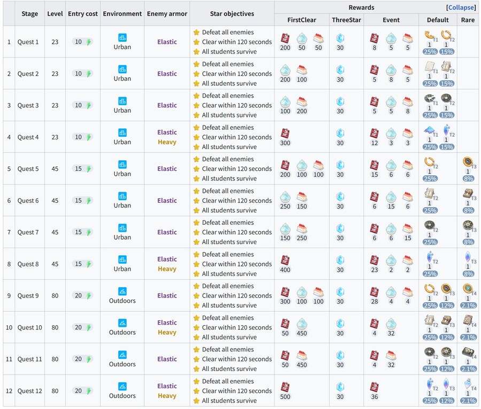Click the Star objectives column header

pos(231,13)
